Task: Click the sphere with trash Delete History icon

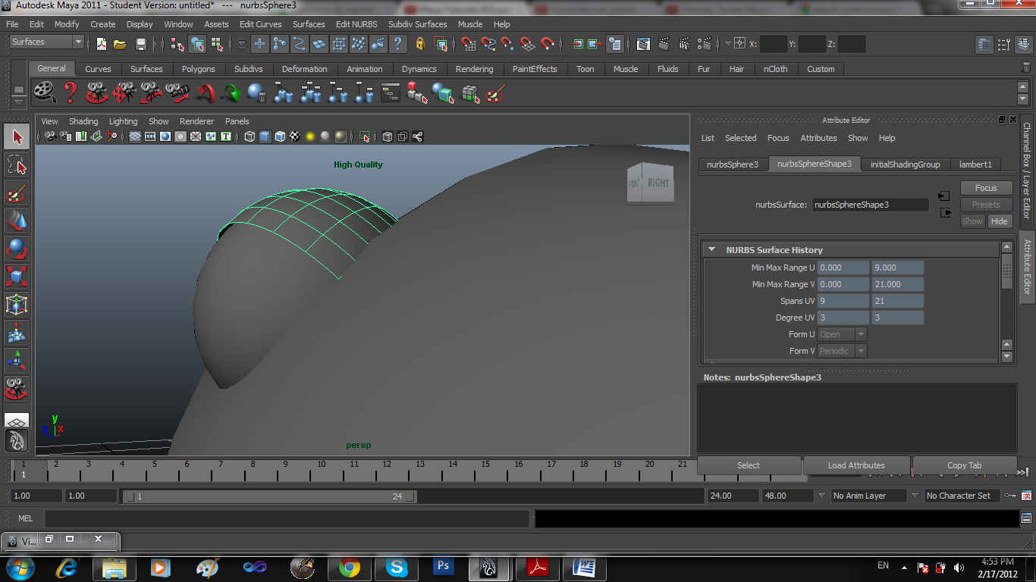Action: [x=257, y=93]
